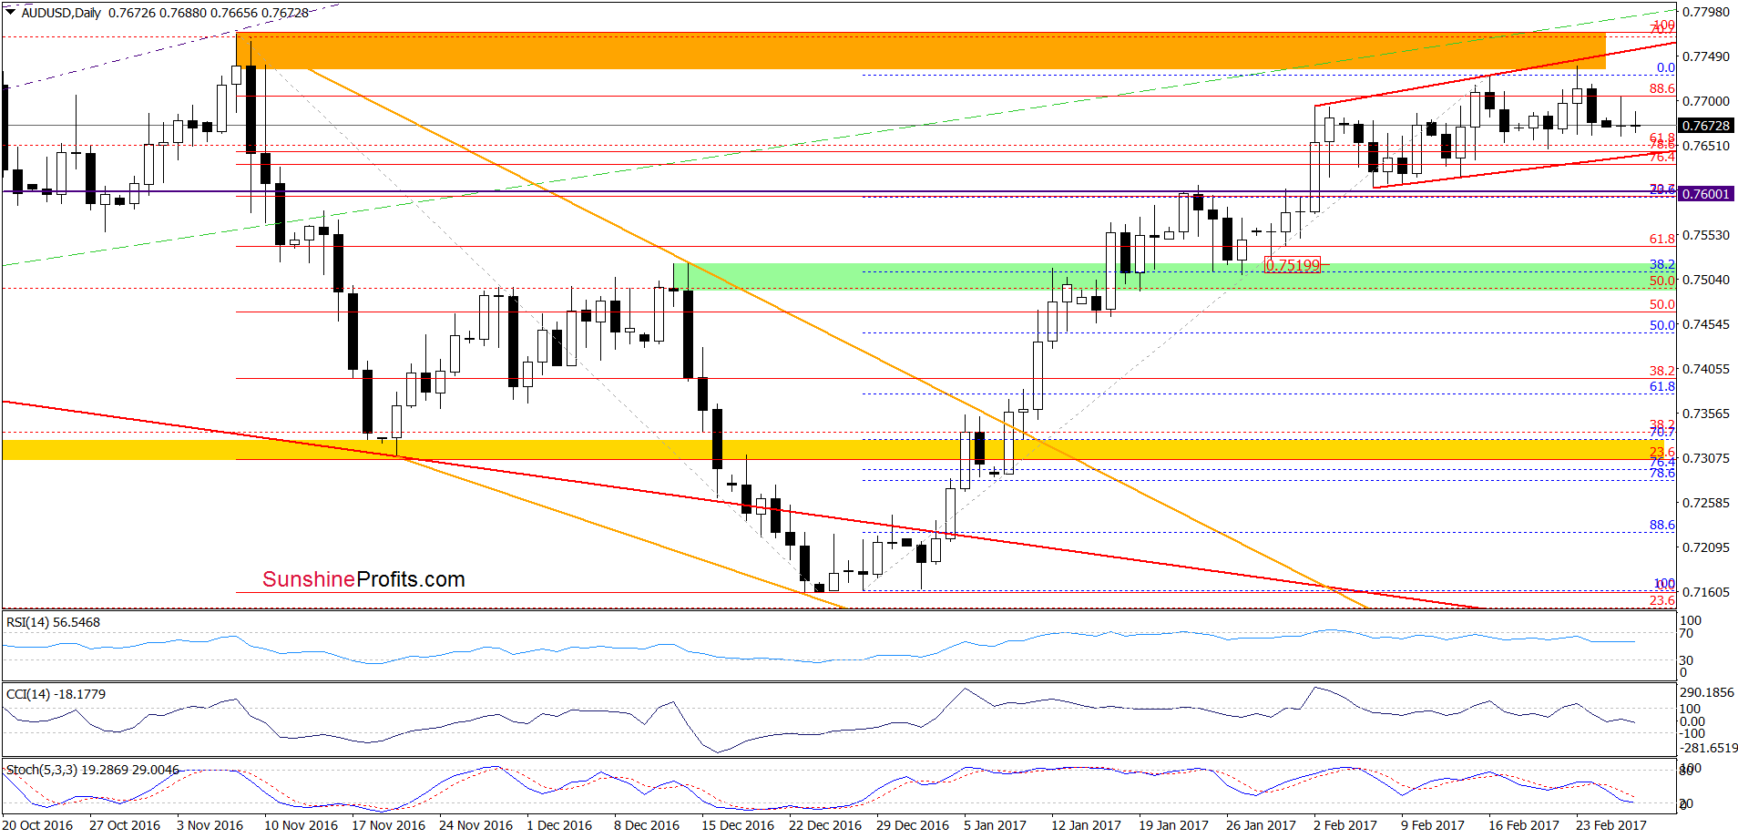Select the current price label 0.76728
Image resolution: width=1738 pixels, height=838 pixels.
pos(1705,126)
